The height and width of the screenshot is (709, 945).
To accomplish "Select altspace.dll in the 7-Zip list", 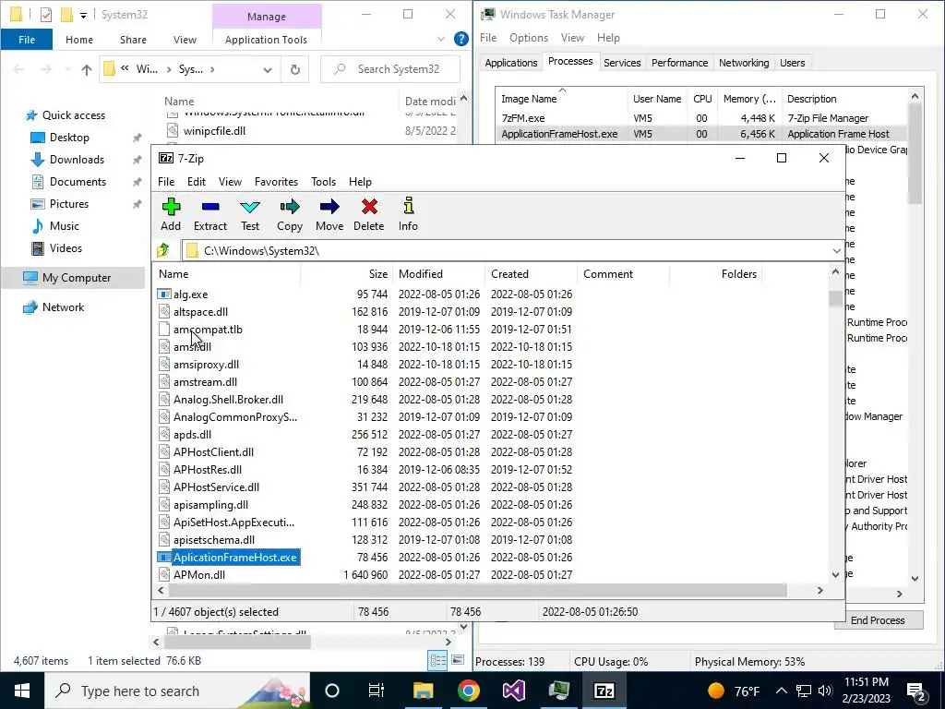I will coord(200,312).
